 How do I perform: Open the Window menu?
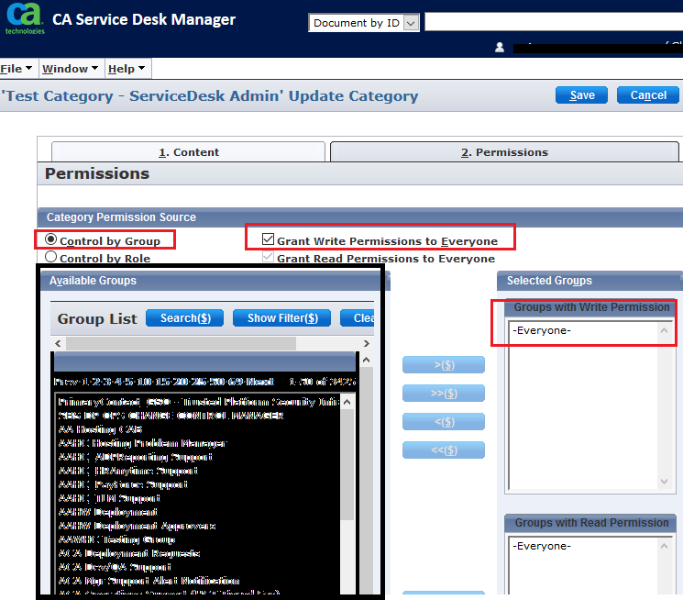(70, 69)
